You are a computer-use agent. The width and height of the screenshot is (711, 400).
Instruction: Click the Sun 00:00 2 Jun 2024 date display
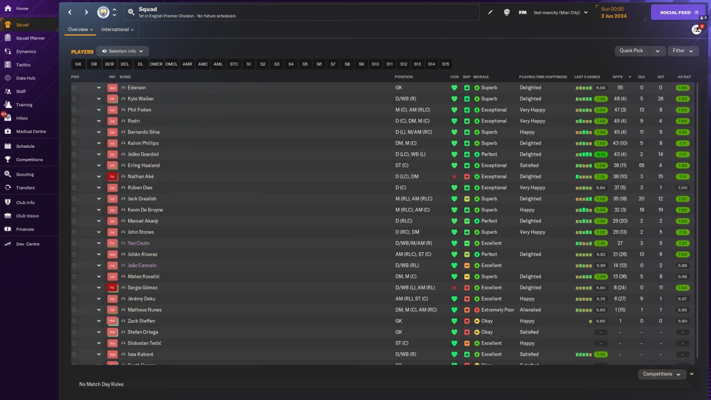[614, 12]
